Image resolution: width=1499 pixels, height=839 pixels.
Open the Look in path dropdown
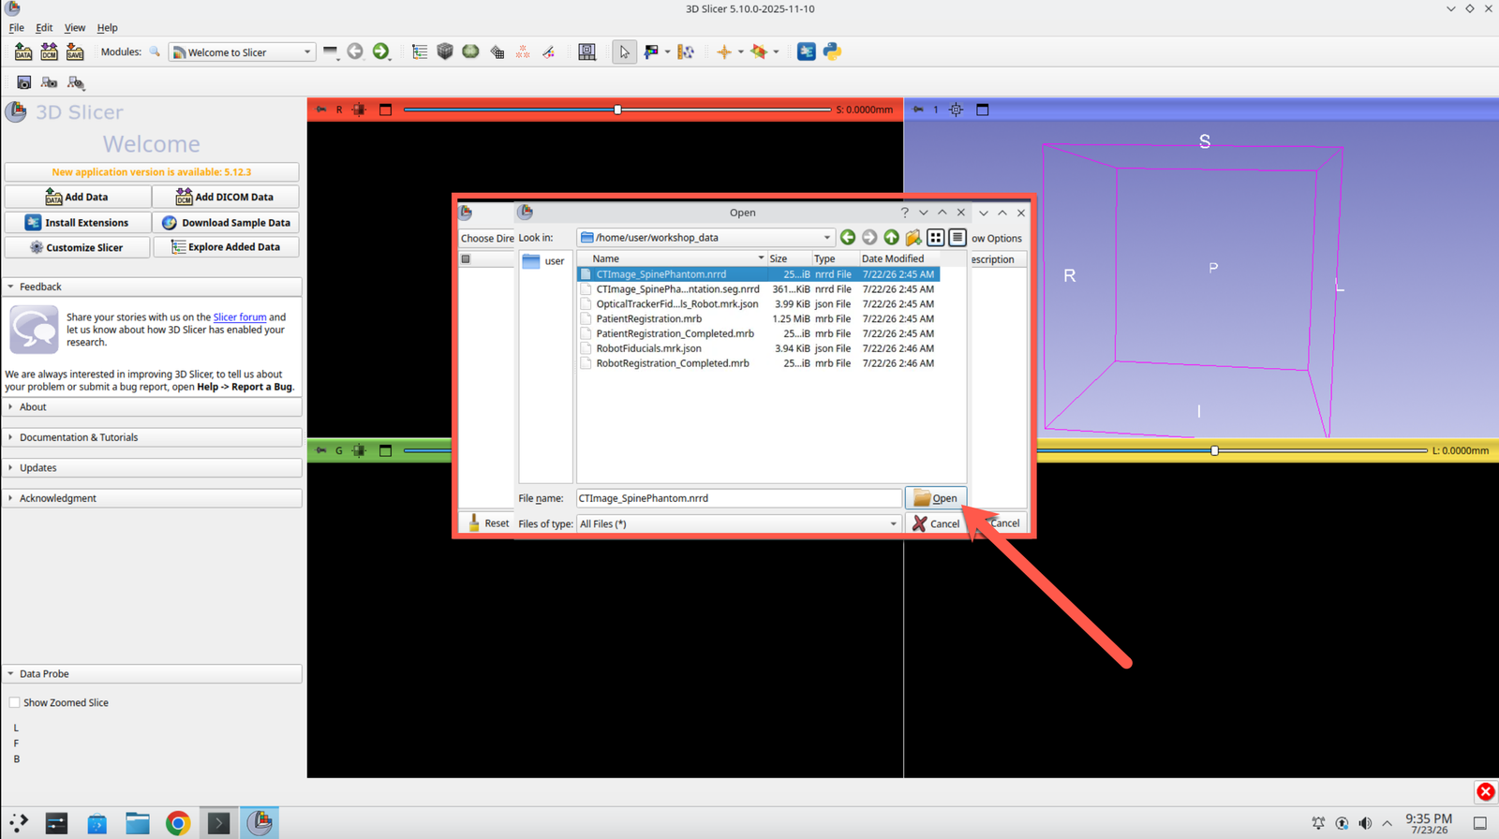705,238
